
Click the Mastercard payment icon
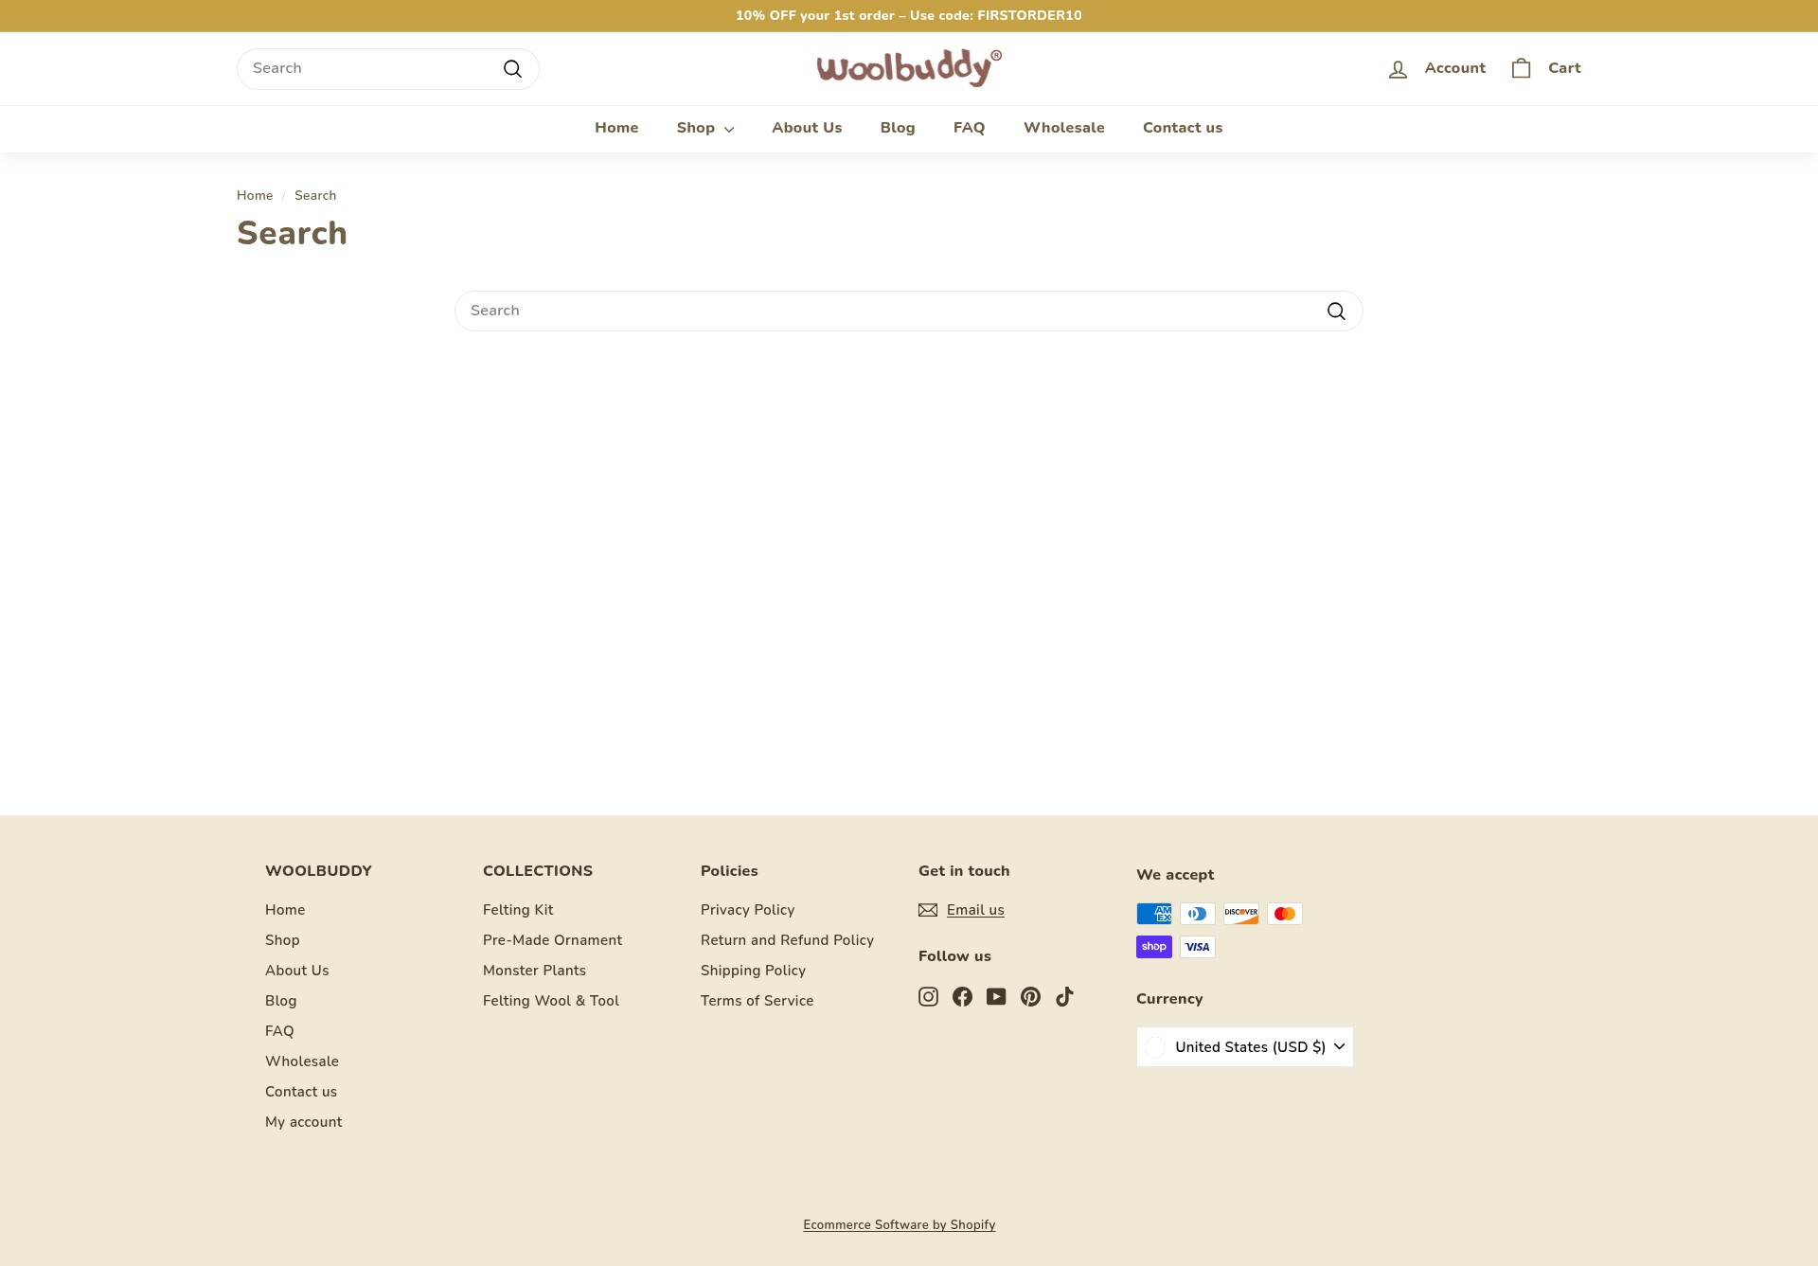(x=1285, y=914)
